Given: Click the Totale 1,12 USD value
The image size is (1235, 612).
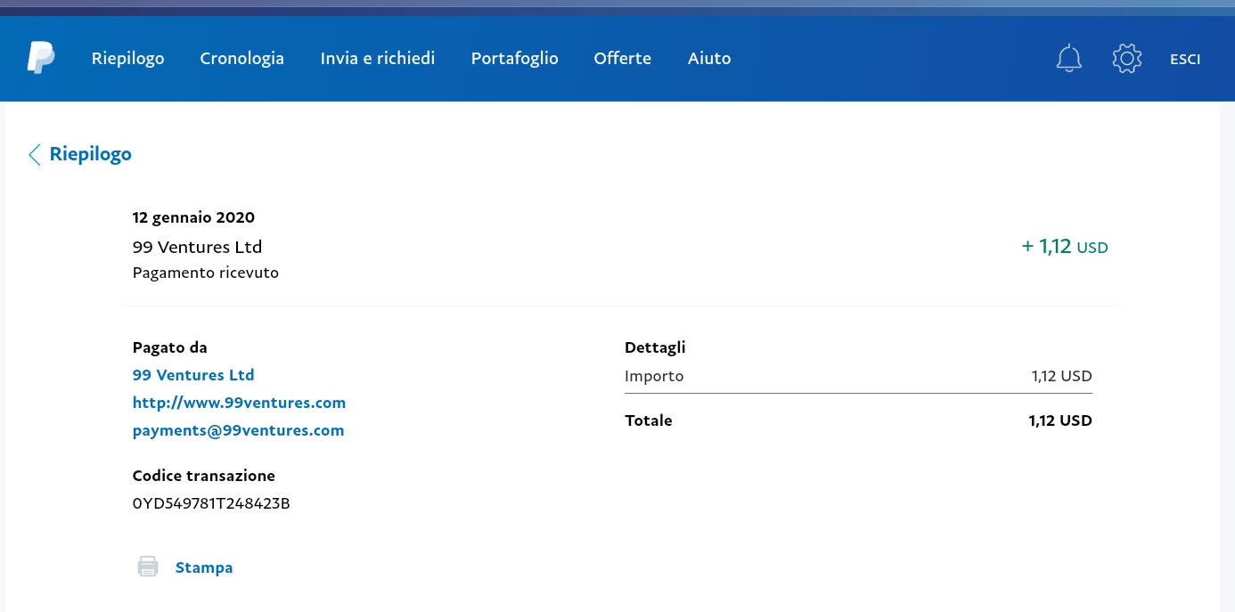Looking at the screenshot, I should (x=1060, y=420).
